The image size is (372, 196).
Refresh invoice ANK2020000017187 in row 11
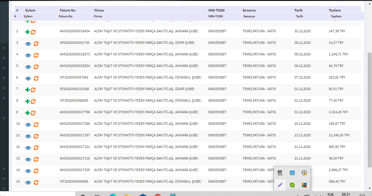[36, 136]
